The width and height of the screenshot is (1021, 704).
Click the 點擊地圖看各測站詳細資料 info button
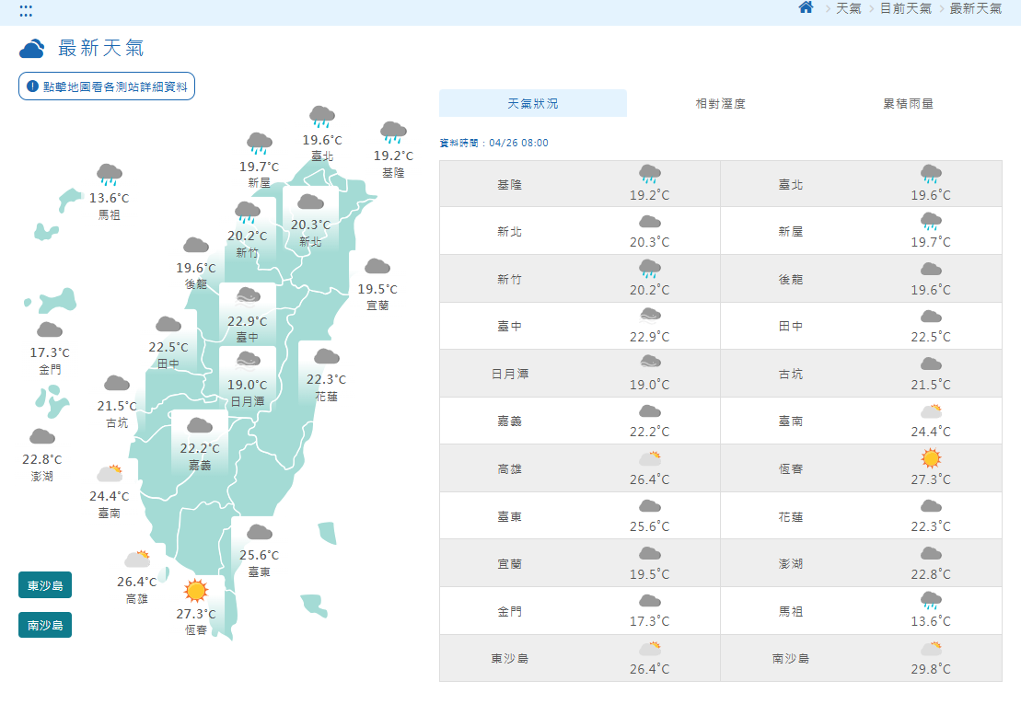pyautogui.click(x=107, y=87)
